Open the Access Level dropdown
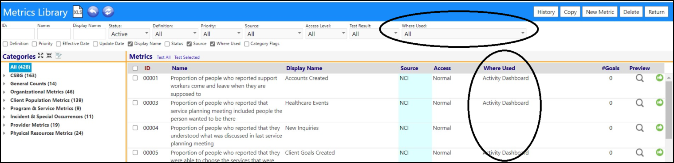This screenshot has width=674, height=163. pos(326,34)
